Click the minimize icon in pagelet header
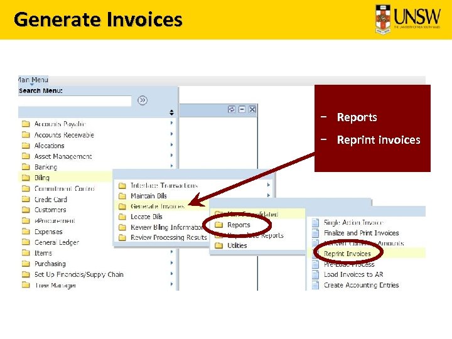Screen dimensions: 452x339 tap(242, 109)
